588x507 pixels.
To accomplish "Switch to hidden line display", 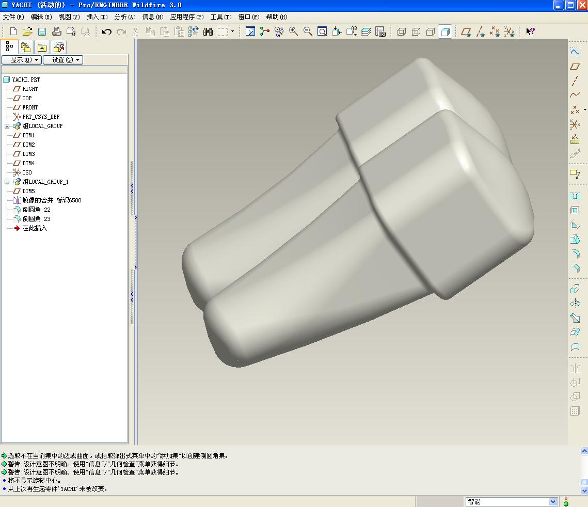I will (416, 31).
